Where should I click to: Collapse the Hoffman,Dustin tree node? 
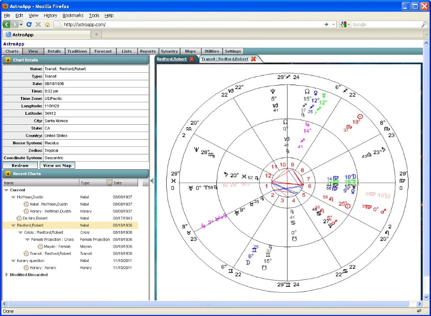pyautogui.click(x=13, y=197)
